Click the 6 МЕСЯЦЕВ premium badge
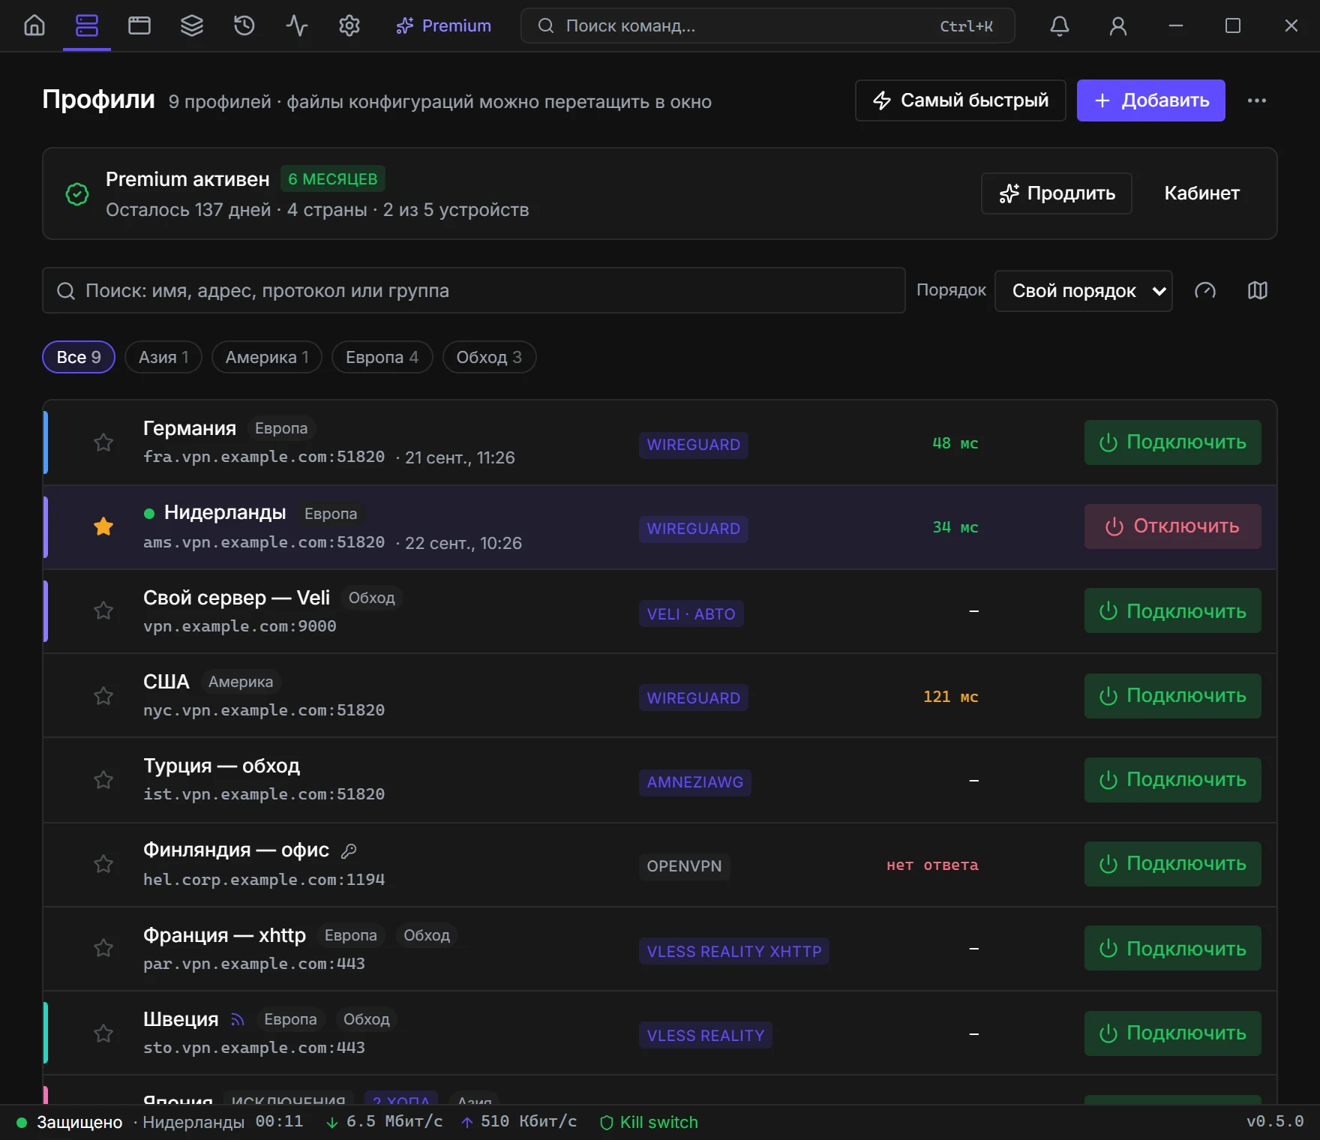 (x=333, y=179)
